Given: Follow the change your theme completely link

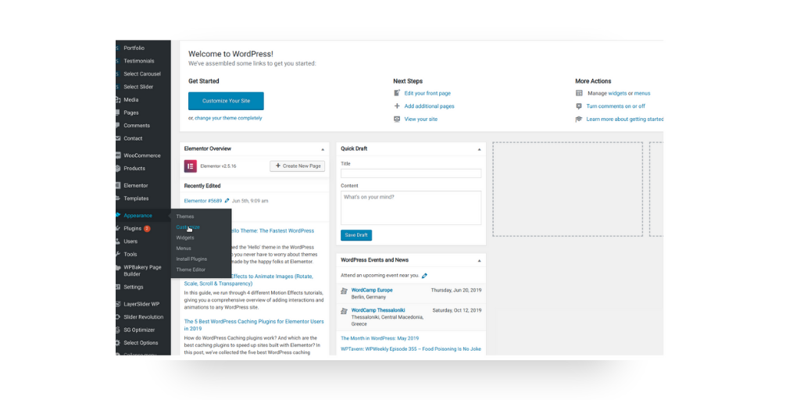Looking at the screenshot, I should click(x=228, y=118).
